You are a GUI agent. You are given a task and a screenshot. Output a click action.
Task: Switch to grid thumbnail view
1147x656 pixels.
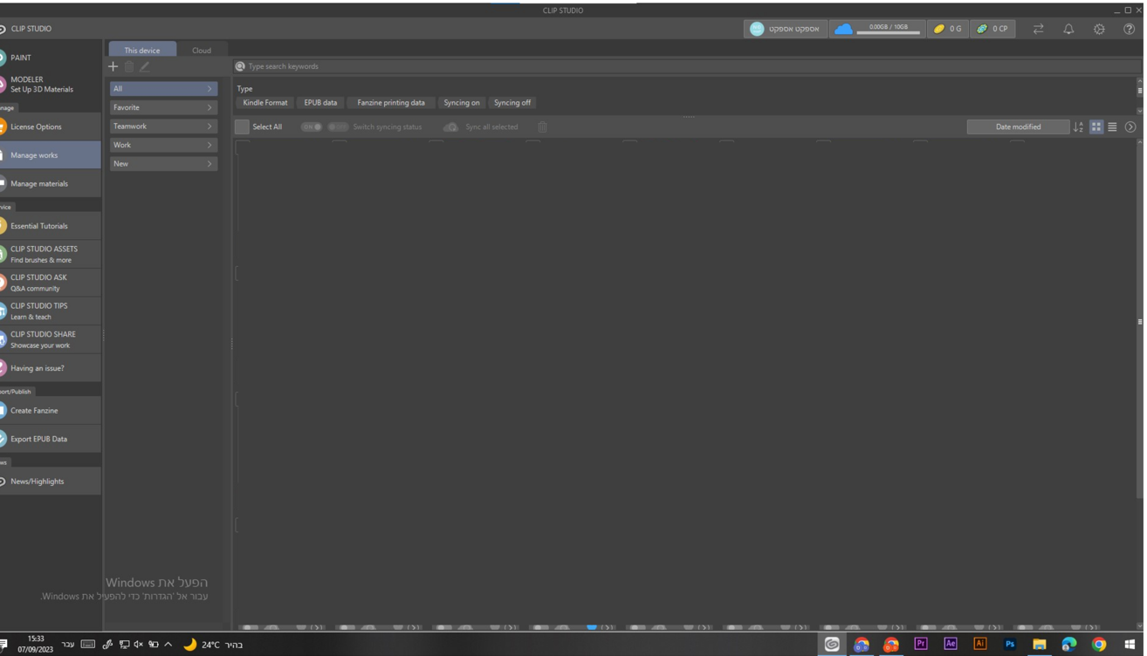click(1096, 126)
